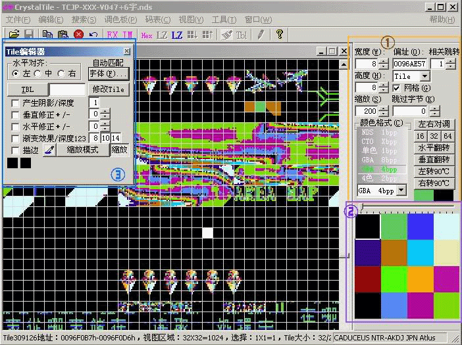Click the tiles down-arrow toolbar icon
Screen dimensions: 462x345
[x=192, y=35]
